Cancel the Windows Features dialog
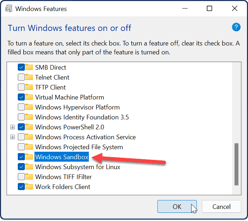The height and width of the screenshot is (221, 248). (221, 206)
